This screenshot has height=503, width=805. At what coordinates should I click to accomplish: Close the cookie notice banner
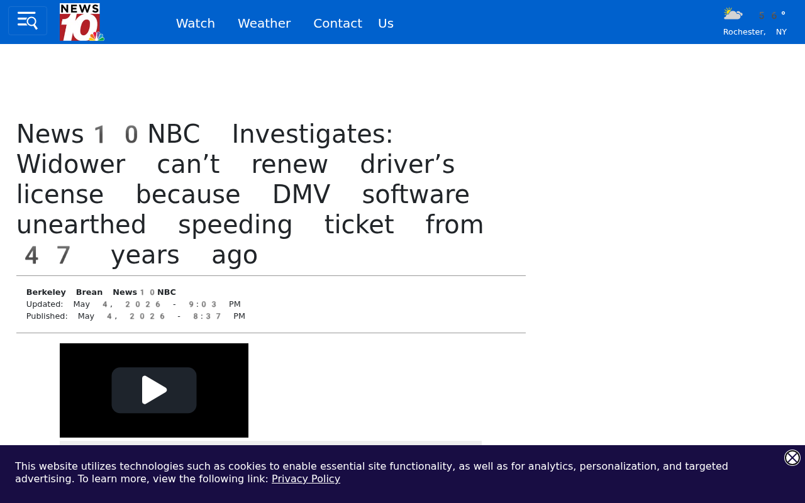[x=792, y=458]
